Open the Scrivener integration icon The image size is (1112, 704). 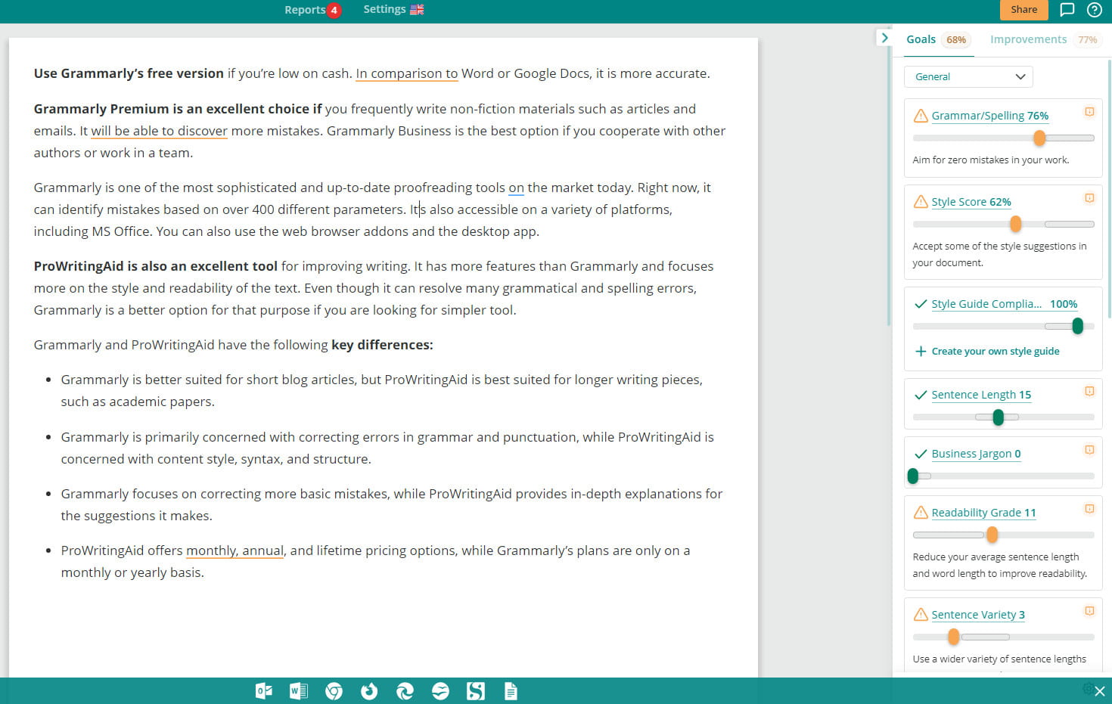(x=476, y=691)
